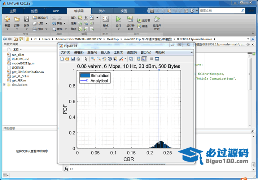The height and width of the screenshot is (180, 258).
Task: Click Open File icon in figure toolbar
Action: [x=67, y=59]
